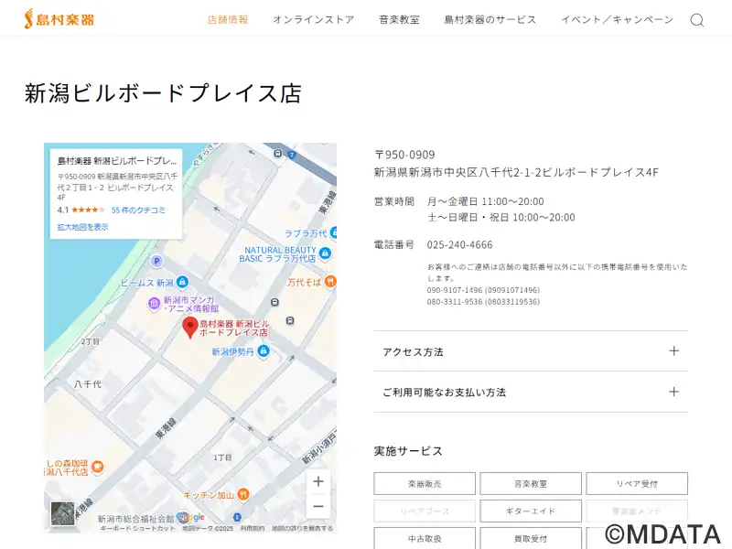Click the Google logo on the map

click(191, 517)
